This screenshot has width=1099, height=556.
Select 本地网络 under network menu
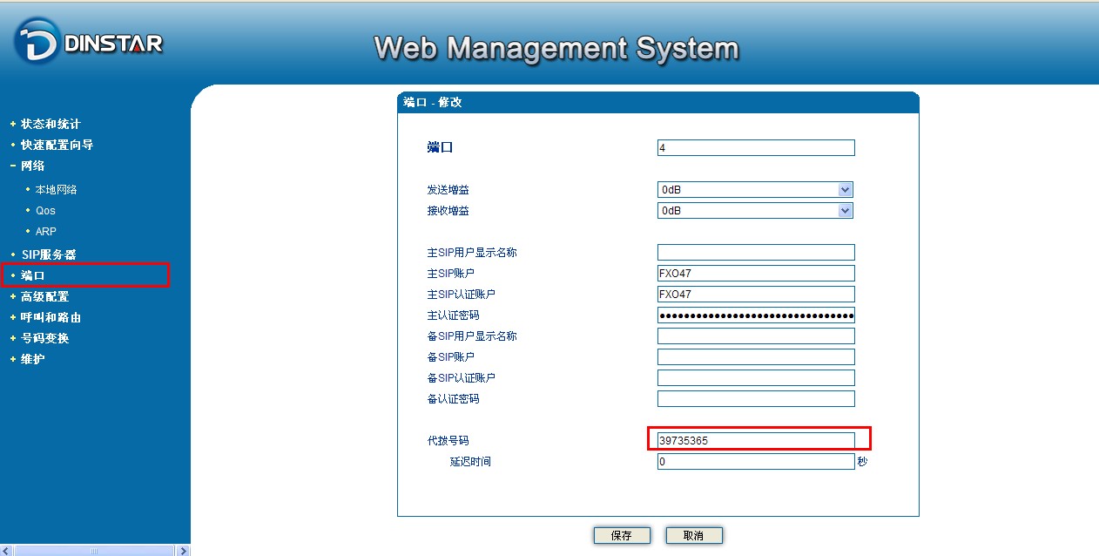click(x=56, y=190)
